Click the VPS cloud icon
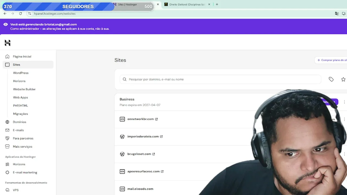The image size is (347, 195). [x=7, y=190]
